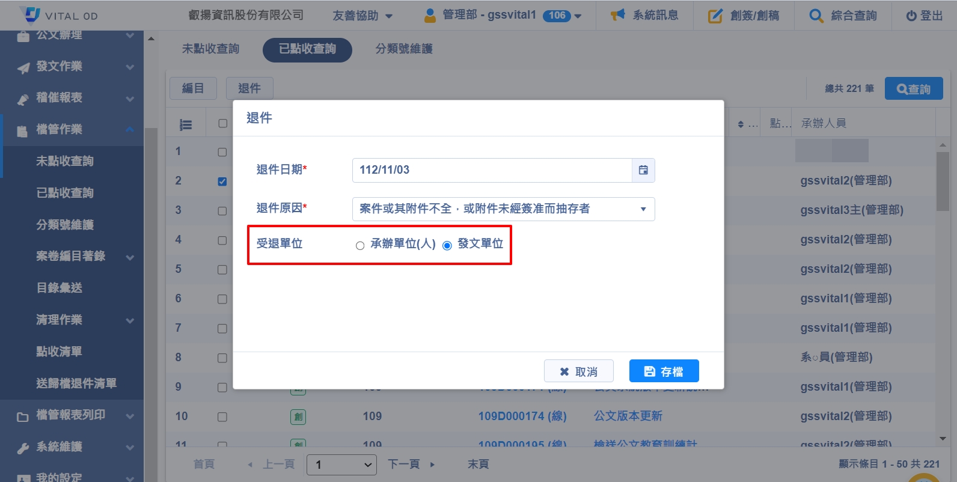Click the green 創 icon in row 10

298,416
